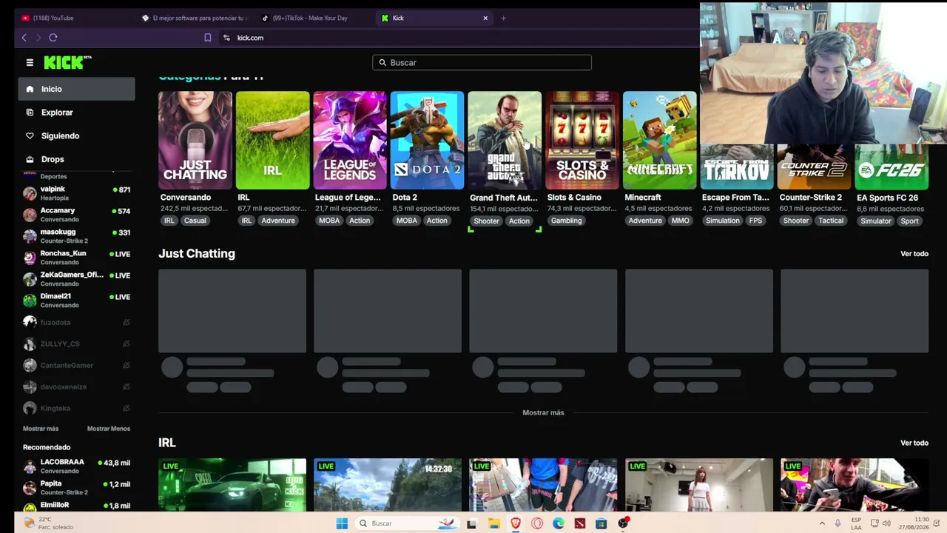The image size is (947, 533).
Task: Open a new browser tab
Action: click(x=503, y=18)
